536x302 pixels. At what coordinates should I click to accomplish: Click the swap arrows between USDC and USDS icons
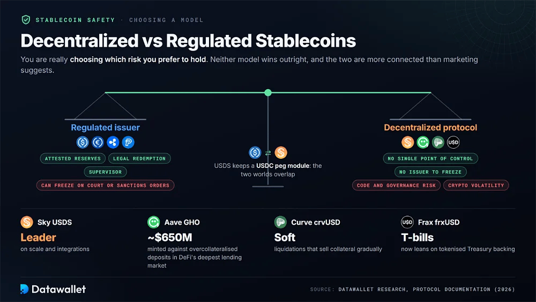(x=268, y=153)
